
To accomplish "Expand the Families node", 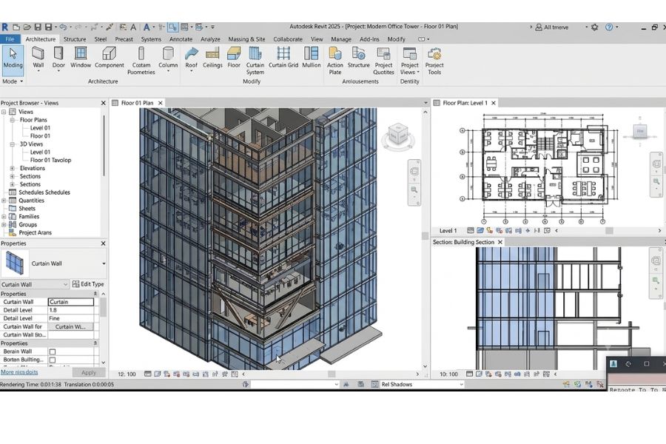I will [4, 217].
